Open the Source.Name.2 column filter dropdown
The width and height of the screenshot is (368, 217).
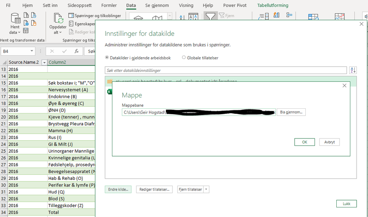[45, 62]
